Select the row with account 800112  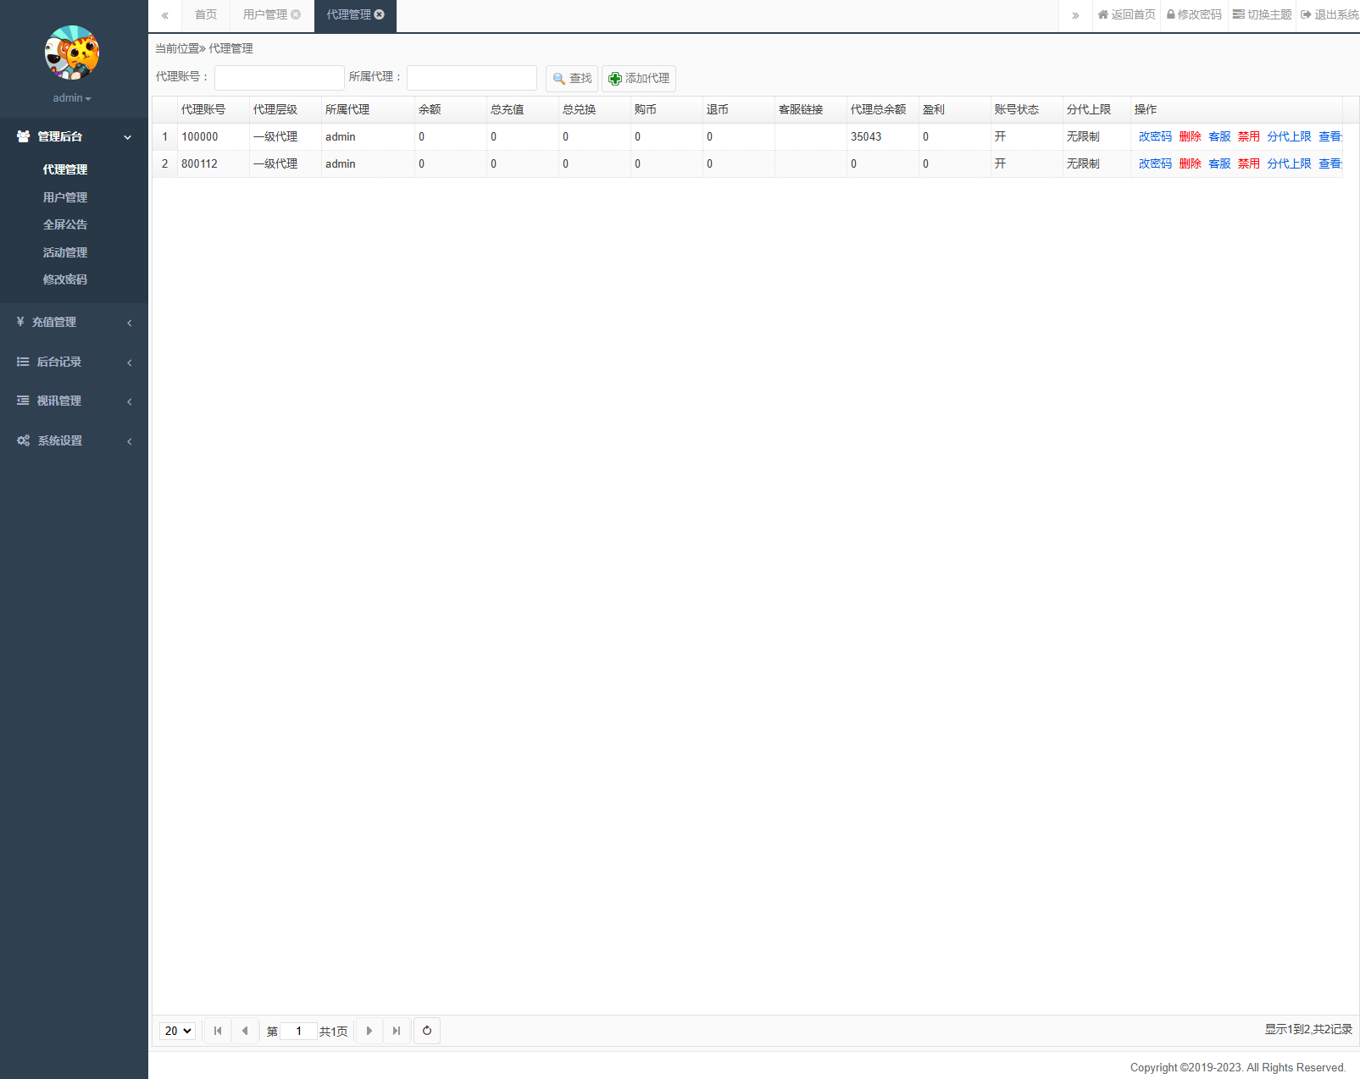747,163
